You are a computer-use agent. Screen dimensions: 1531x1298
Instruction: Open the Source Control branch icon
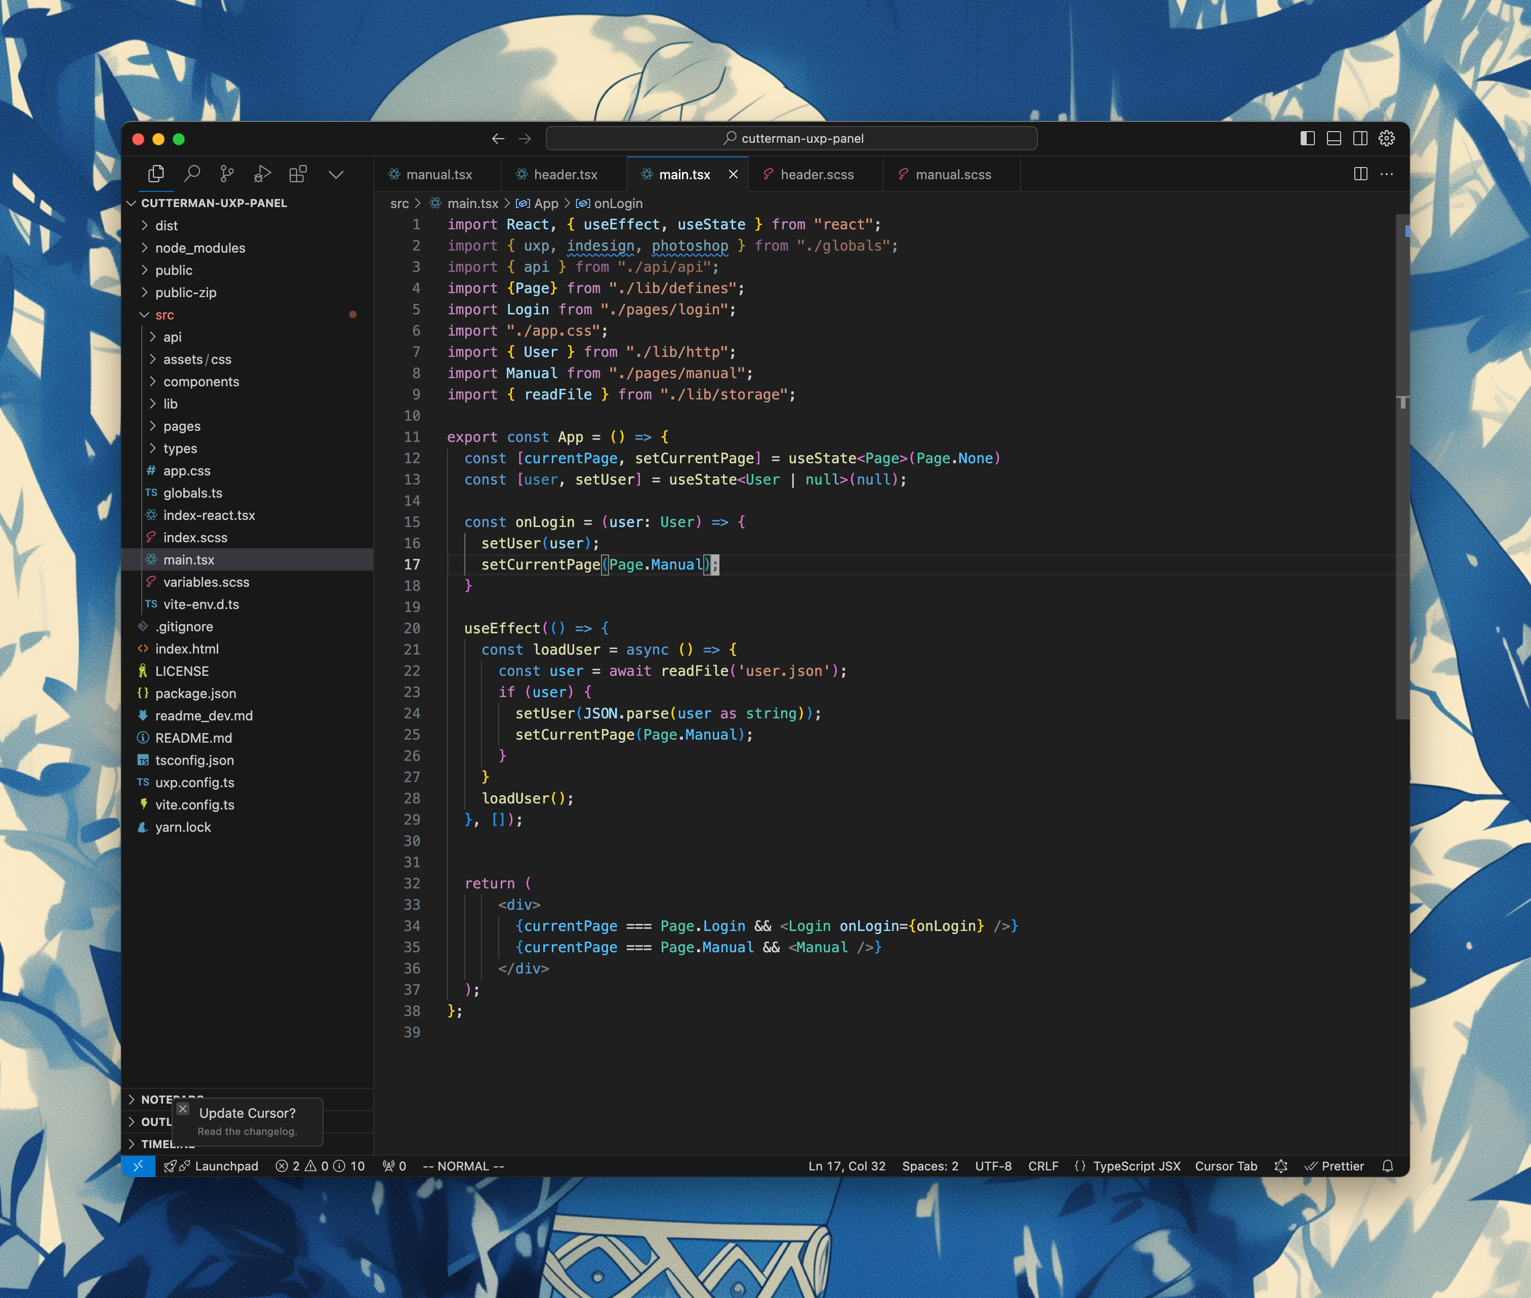(x=227, y=174)
